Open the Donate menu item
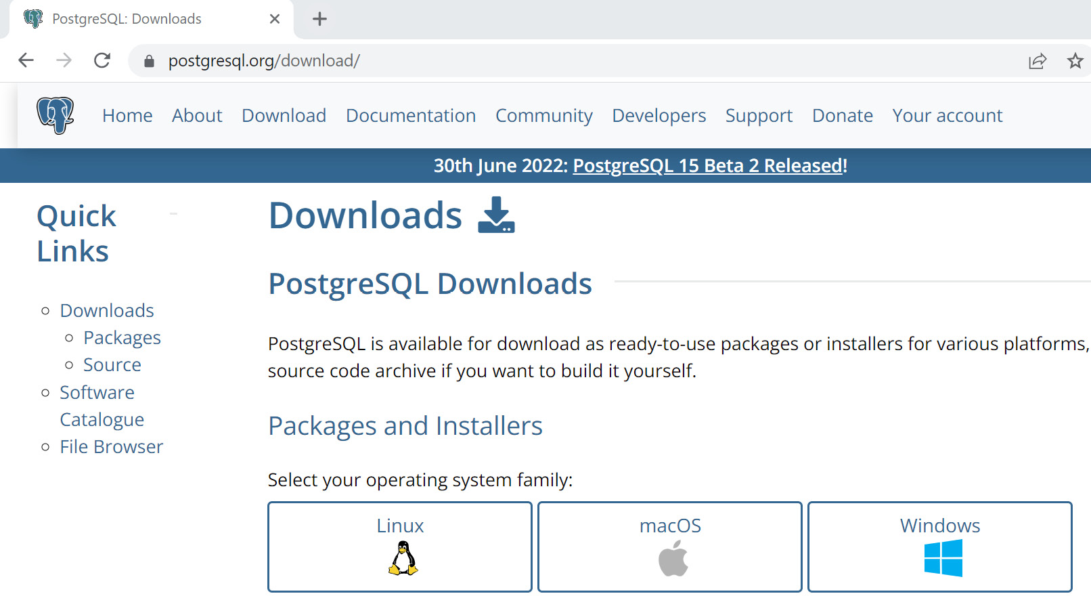1091x596 pixels. point(843,116)
